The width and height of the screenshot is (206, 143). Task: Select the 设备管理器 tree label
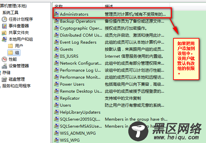(x=19, y=66)
